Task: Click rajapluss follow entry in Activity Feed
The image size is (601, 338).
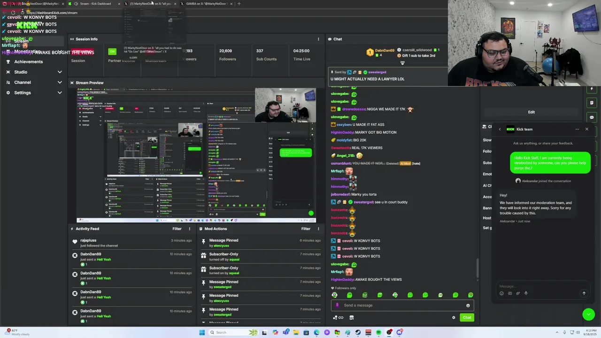Action: click(131, 243)
